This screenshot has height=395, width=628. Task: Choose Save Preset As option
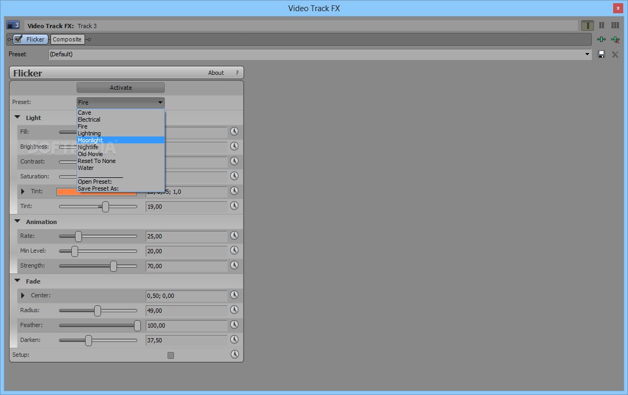tap(121, 188)
